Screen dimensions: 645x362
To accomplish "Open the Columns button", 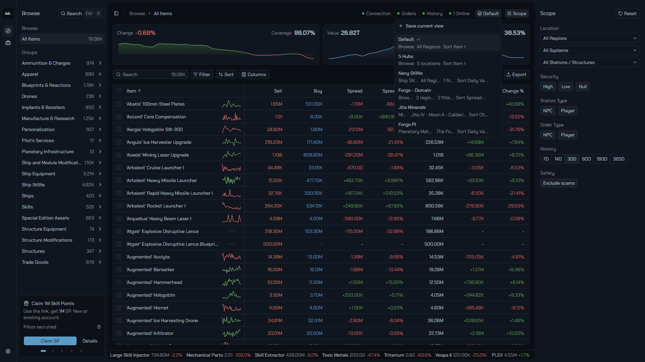I will pos(254,74).
